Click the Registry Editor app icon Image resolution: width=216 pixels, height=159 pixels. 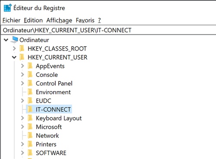click(x=8, y=8)
